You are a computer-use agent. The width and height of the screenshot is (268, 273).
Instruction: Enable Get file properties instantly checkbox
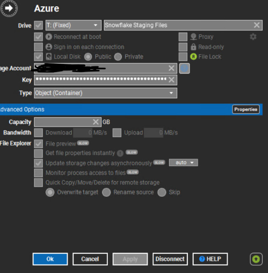[x=38, y=153]
